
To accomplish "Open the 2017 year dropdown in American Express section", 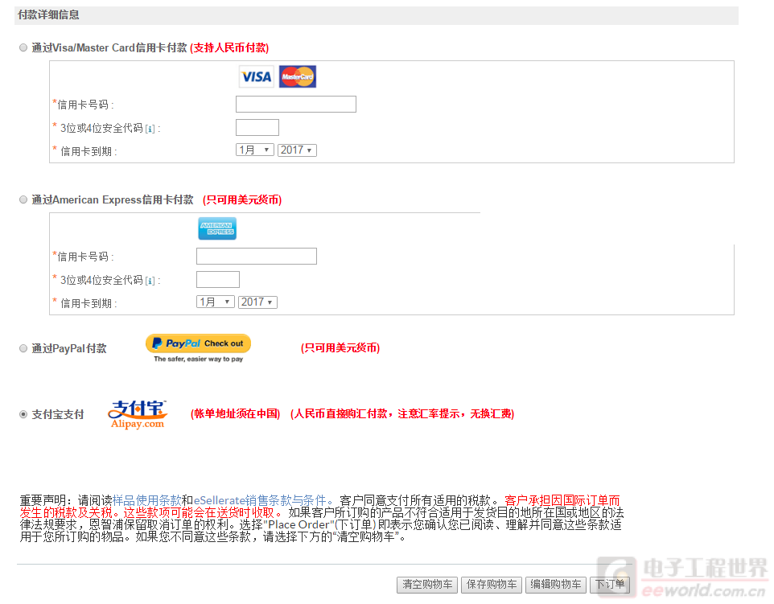I will coord(257,302).
